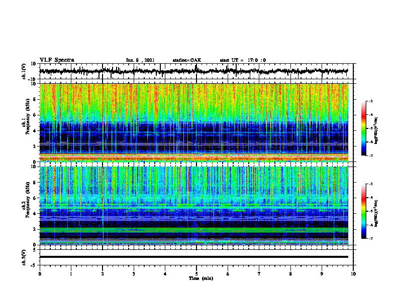Click the "7" tick label on time axis

[259, 274]
